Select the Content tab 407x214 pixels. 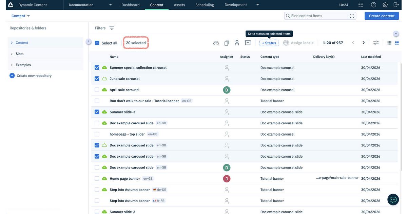click(157, 5)
